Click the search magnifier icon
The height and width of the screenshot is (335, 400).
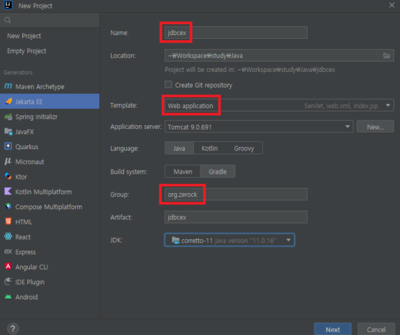click(8, 20)
